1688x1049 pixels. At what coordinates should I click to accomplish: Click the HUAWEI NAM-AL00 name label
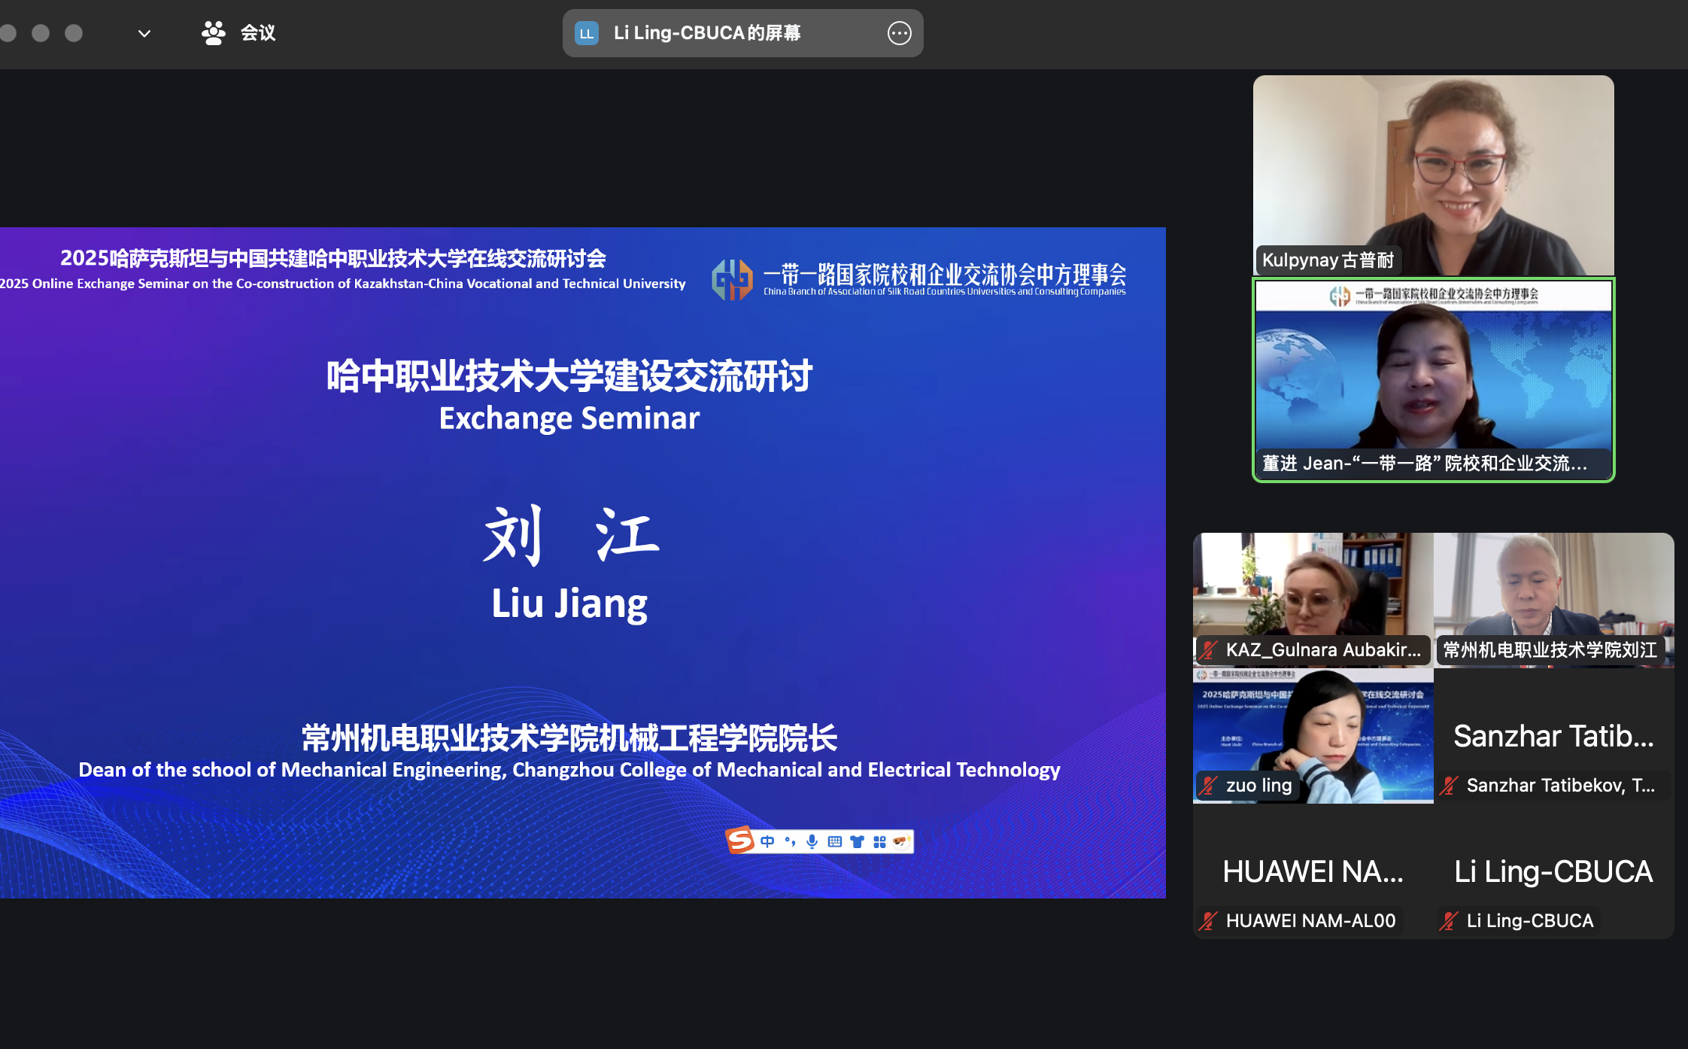pos(1310,920)
